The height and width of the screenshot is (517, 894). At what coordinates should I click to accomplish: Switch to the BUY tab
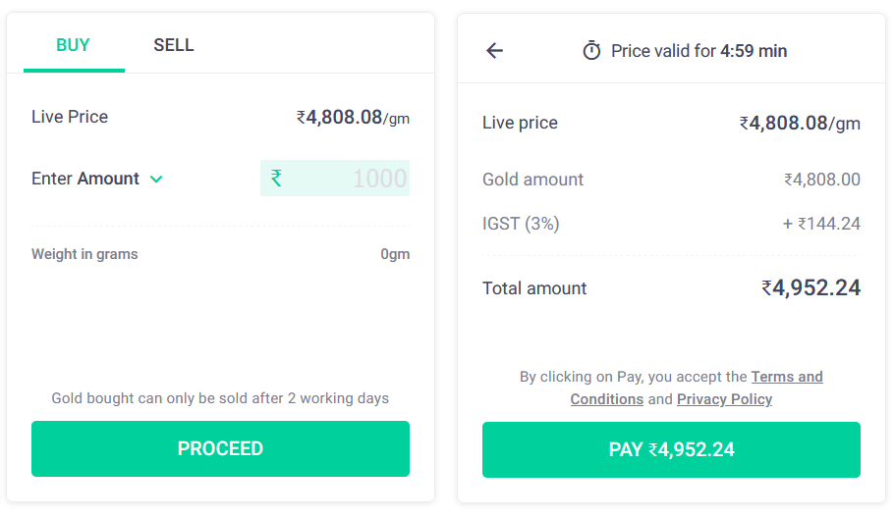tap(74, 45)
